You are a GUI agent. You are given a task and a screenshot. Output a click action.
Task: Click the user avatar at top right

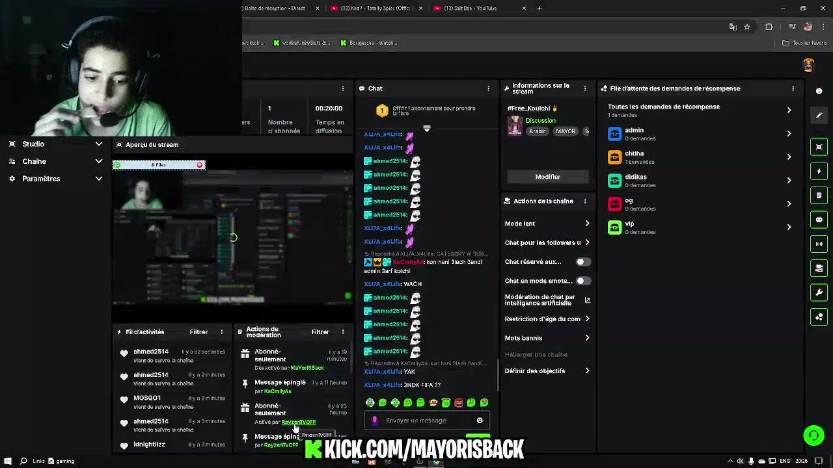[x=808, y=65]
